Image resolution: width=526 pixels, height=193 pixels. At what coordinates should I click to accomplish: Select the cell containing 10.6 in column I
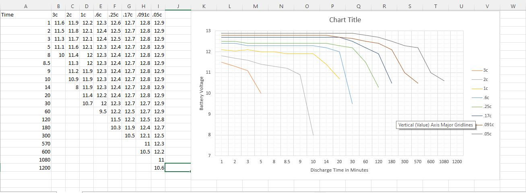click(159, 168)
